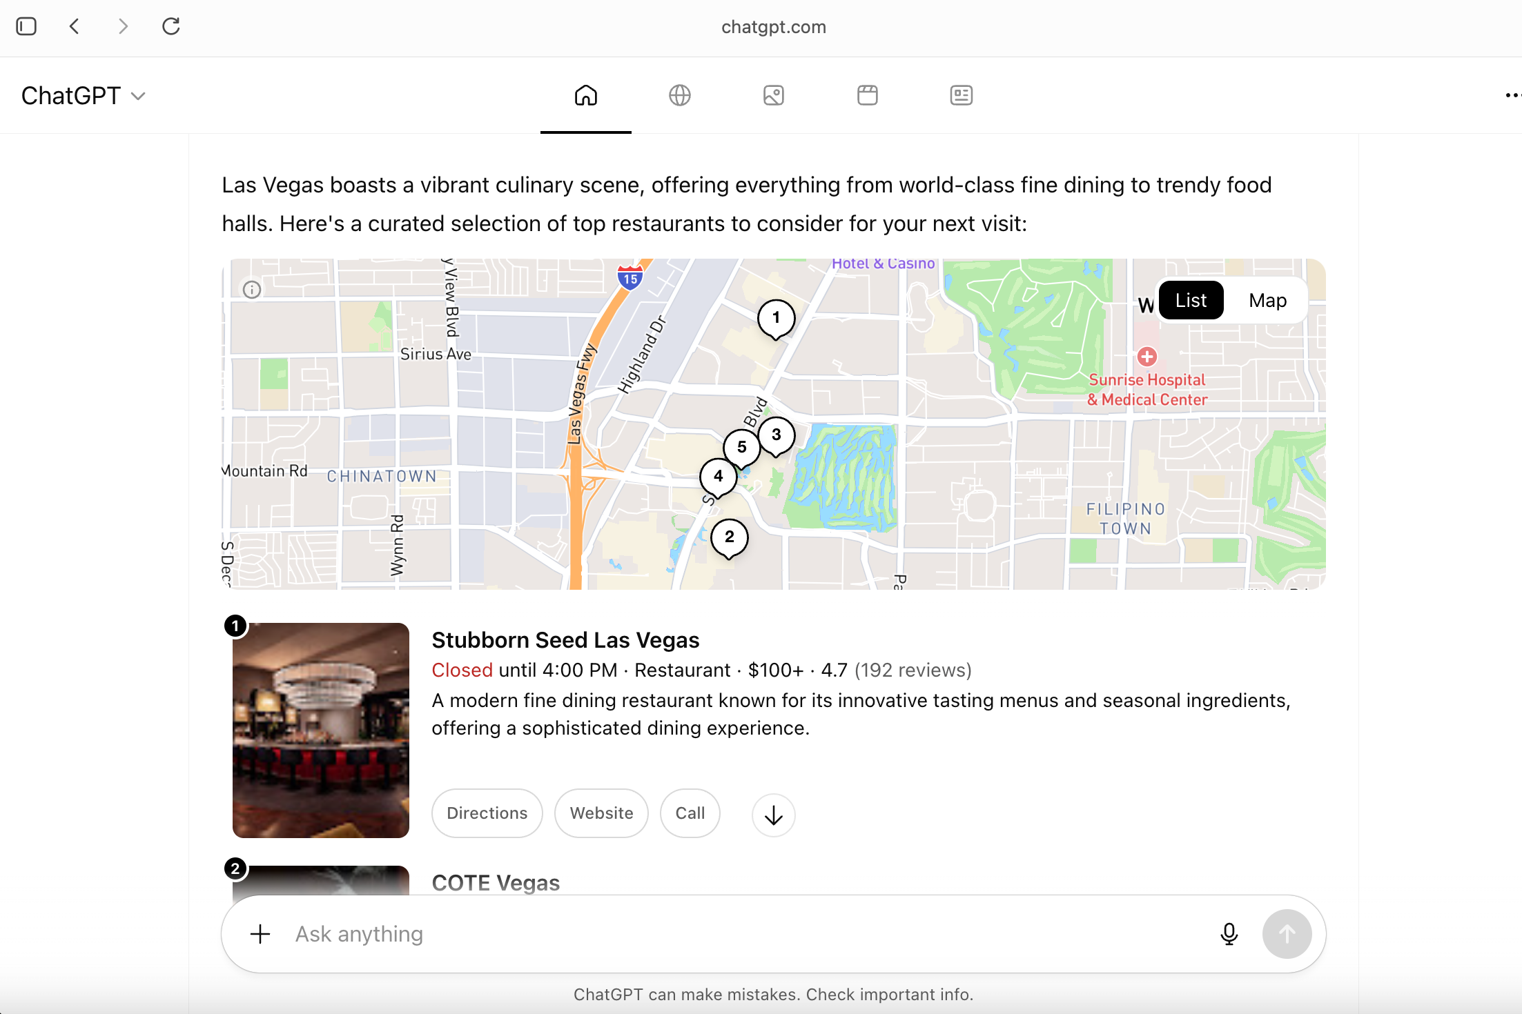
Task: Click the microphone dictation icon
Action: click(1229, 934)
